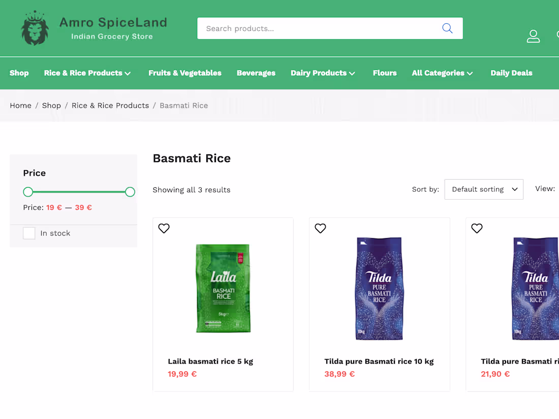Click the Home breadcrumb link
Screen dimensions: 559x419
coord(20,105)
